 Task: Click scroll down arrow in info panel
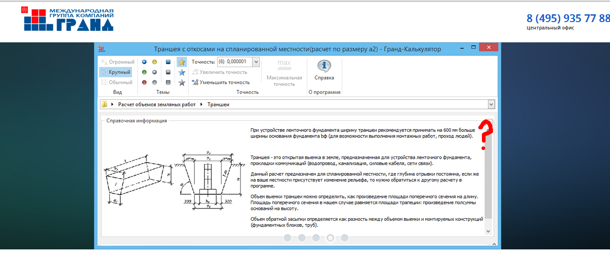click(x=489, y=231)
